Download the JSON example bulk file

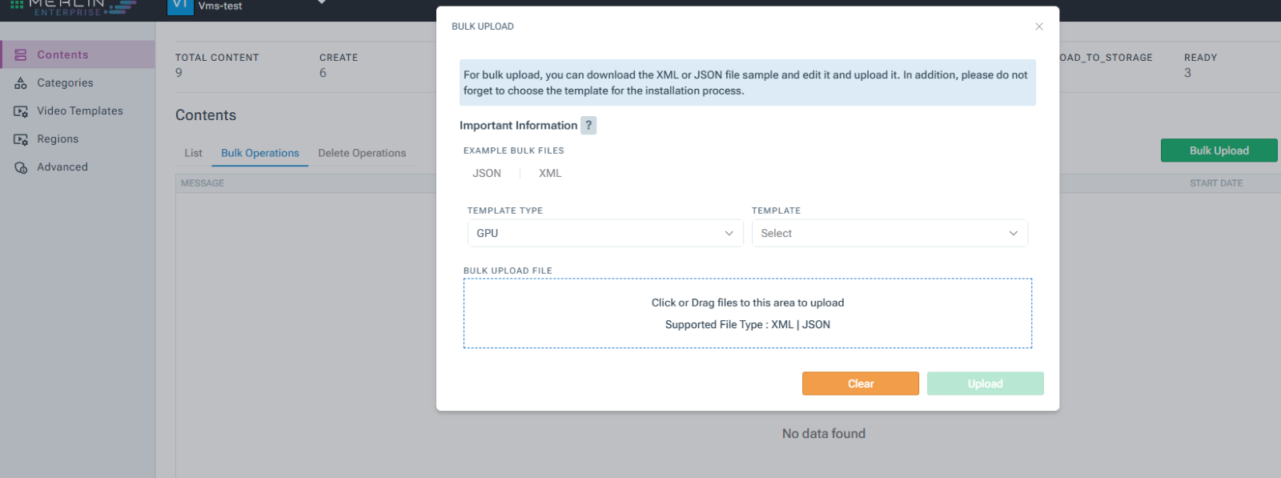tap(487, 173)
